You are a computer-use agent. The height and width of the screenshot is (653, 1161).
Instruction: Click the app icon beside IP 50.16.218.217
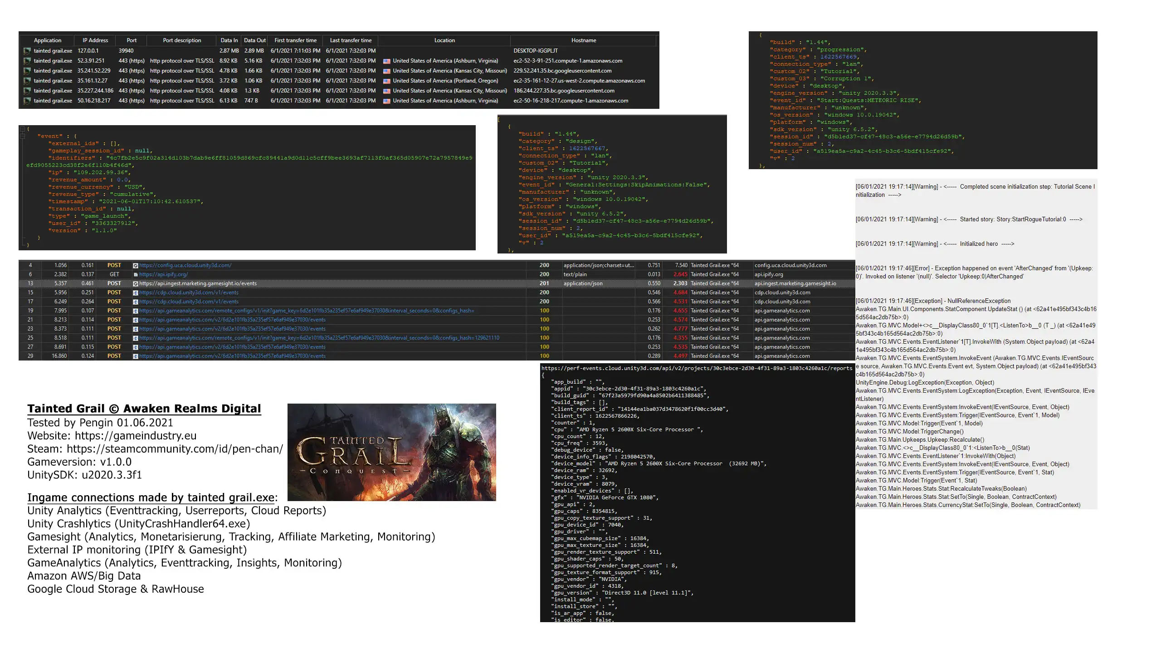27,101
